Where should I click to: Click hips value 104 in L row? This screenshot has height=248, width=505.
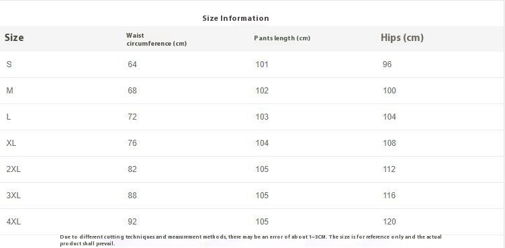click(x=389, y=117)
